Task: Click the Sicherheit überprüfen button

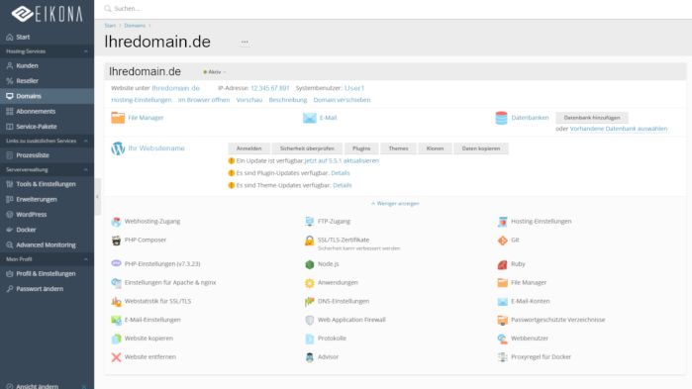Action: click(x=307, y=148)
